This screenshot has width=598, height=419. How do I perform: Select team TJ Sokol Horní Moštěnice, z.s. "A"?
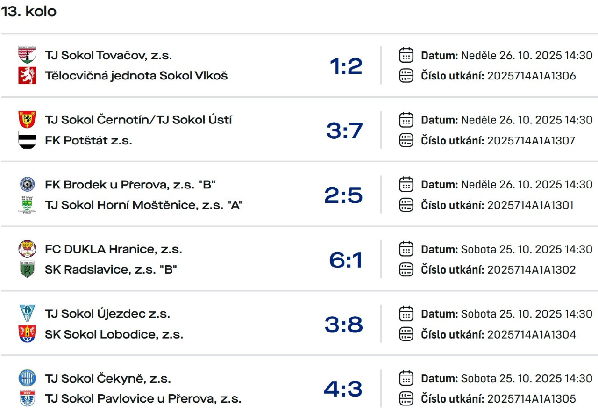click(x=144, y=205)
